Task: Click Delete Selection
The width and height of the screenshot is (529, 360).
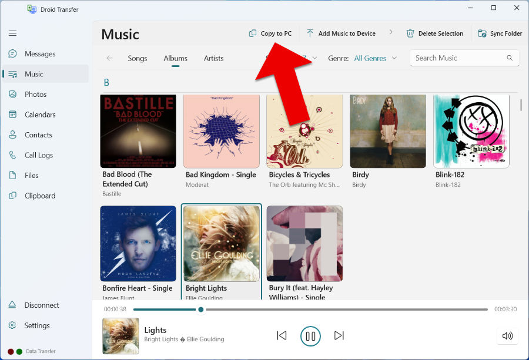Action: (435, 33)
